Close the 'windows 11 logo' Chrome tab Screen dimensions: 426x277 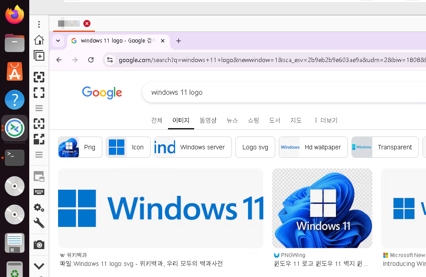tap(163, 41)
